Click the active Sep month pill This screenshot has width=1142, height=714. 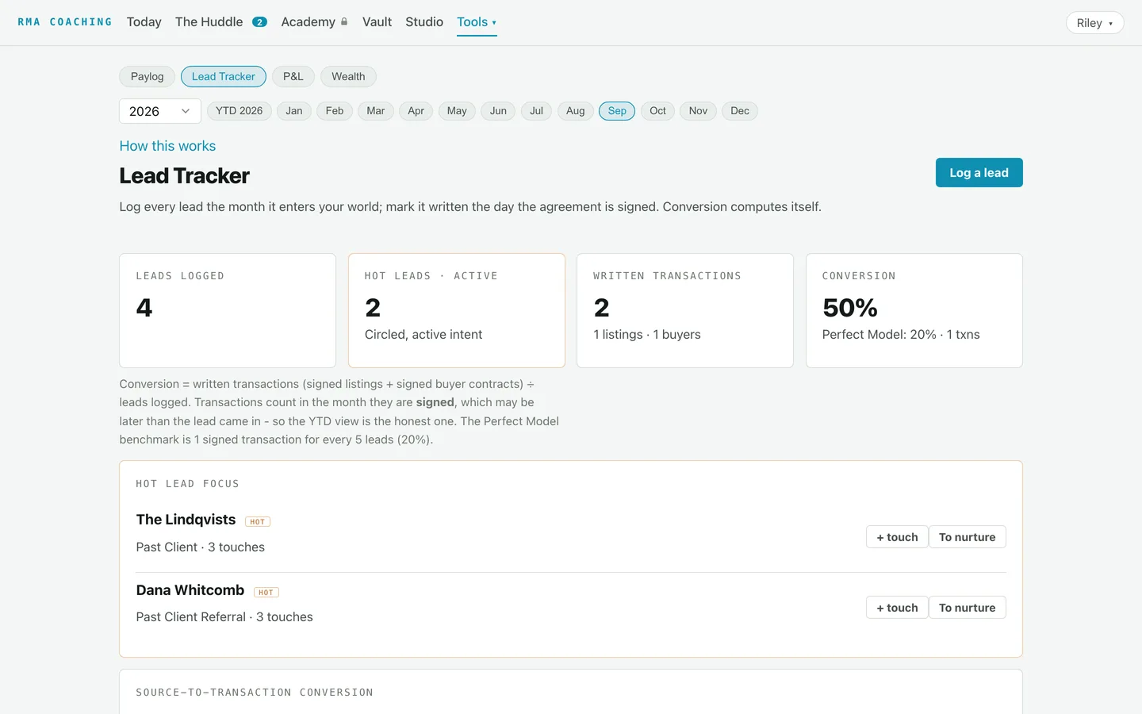pyautogui.click(x=617, y=111)
